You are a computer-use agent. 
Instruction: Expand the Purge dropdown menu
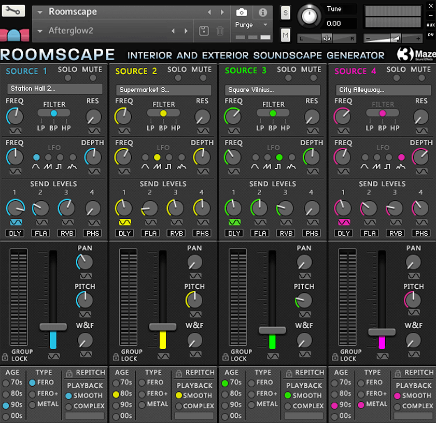(265, 25)
